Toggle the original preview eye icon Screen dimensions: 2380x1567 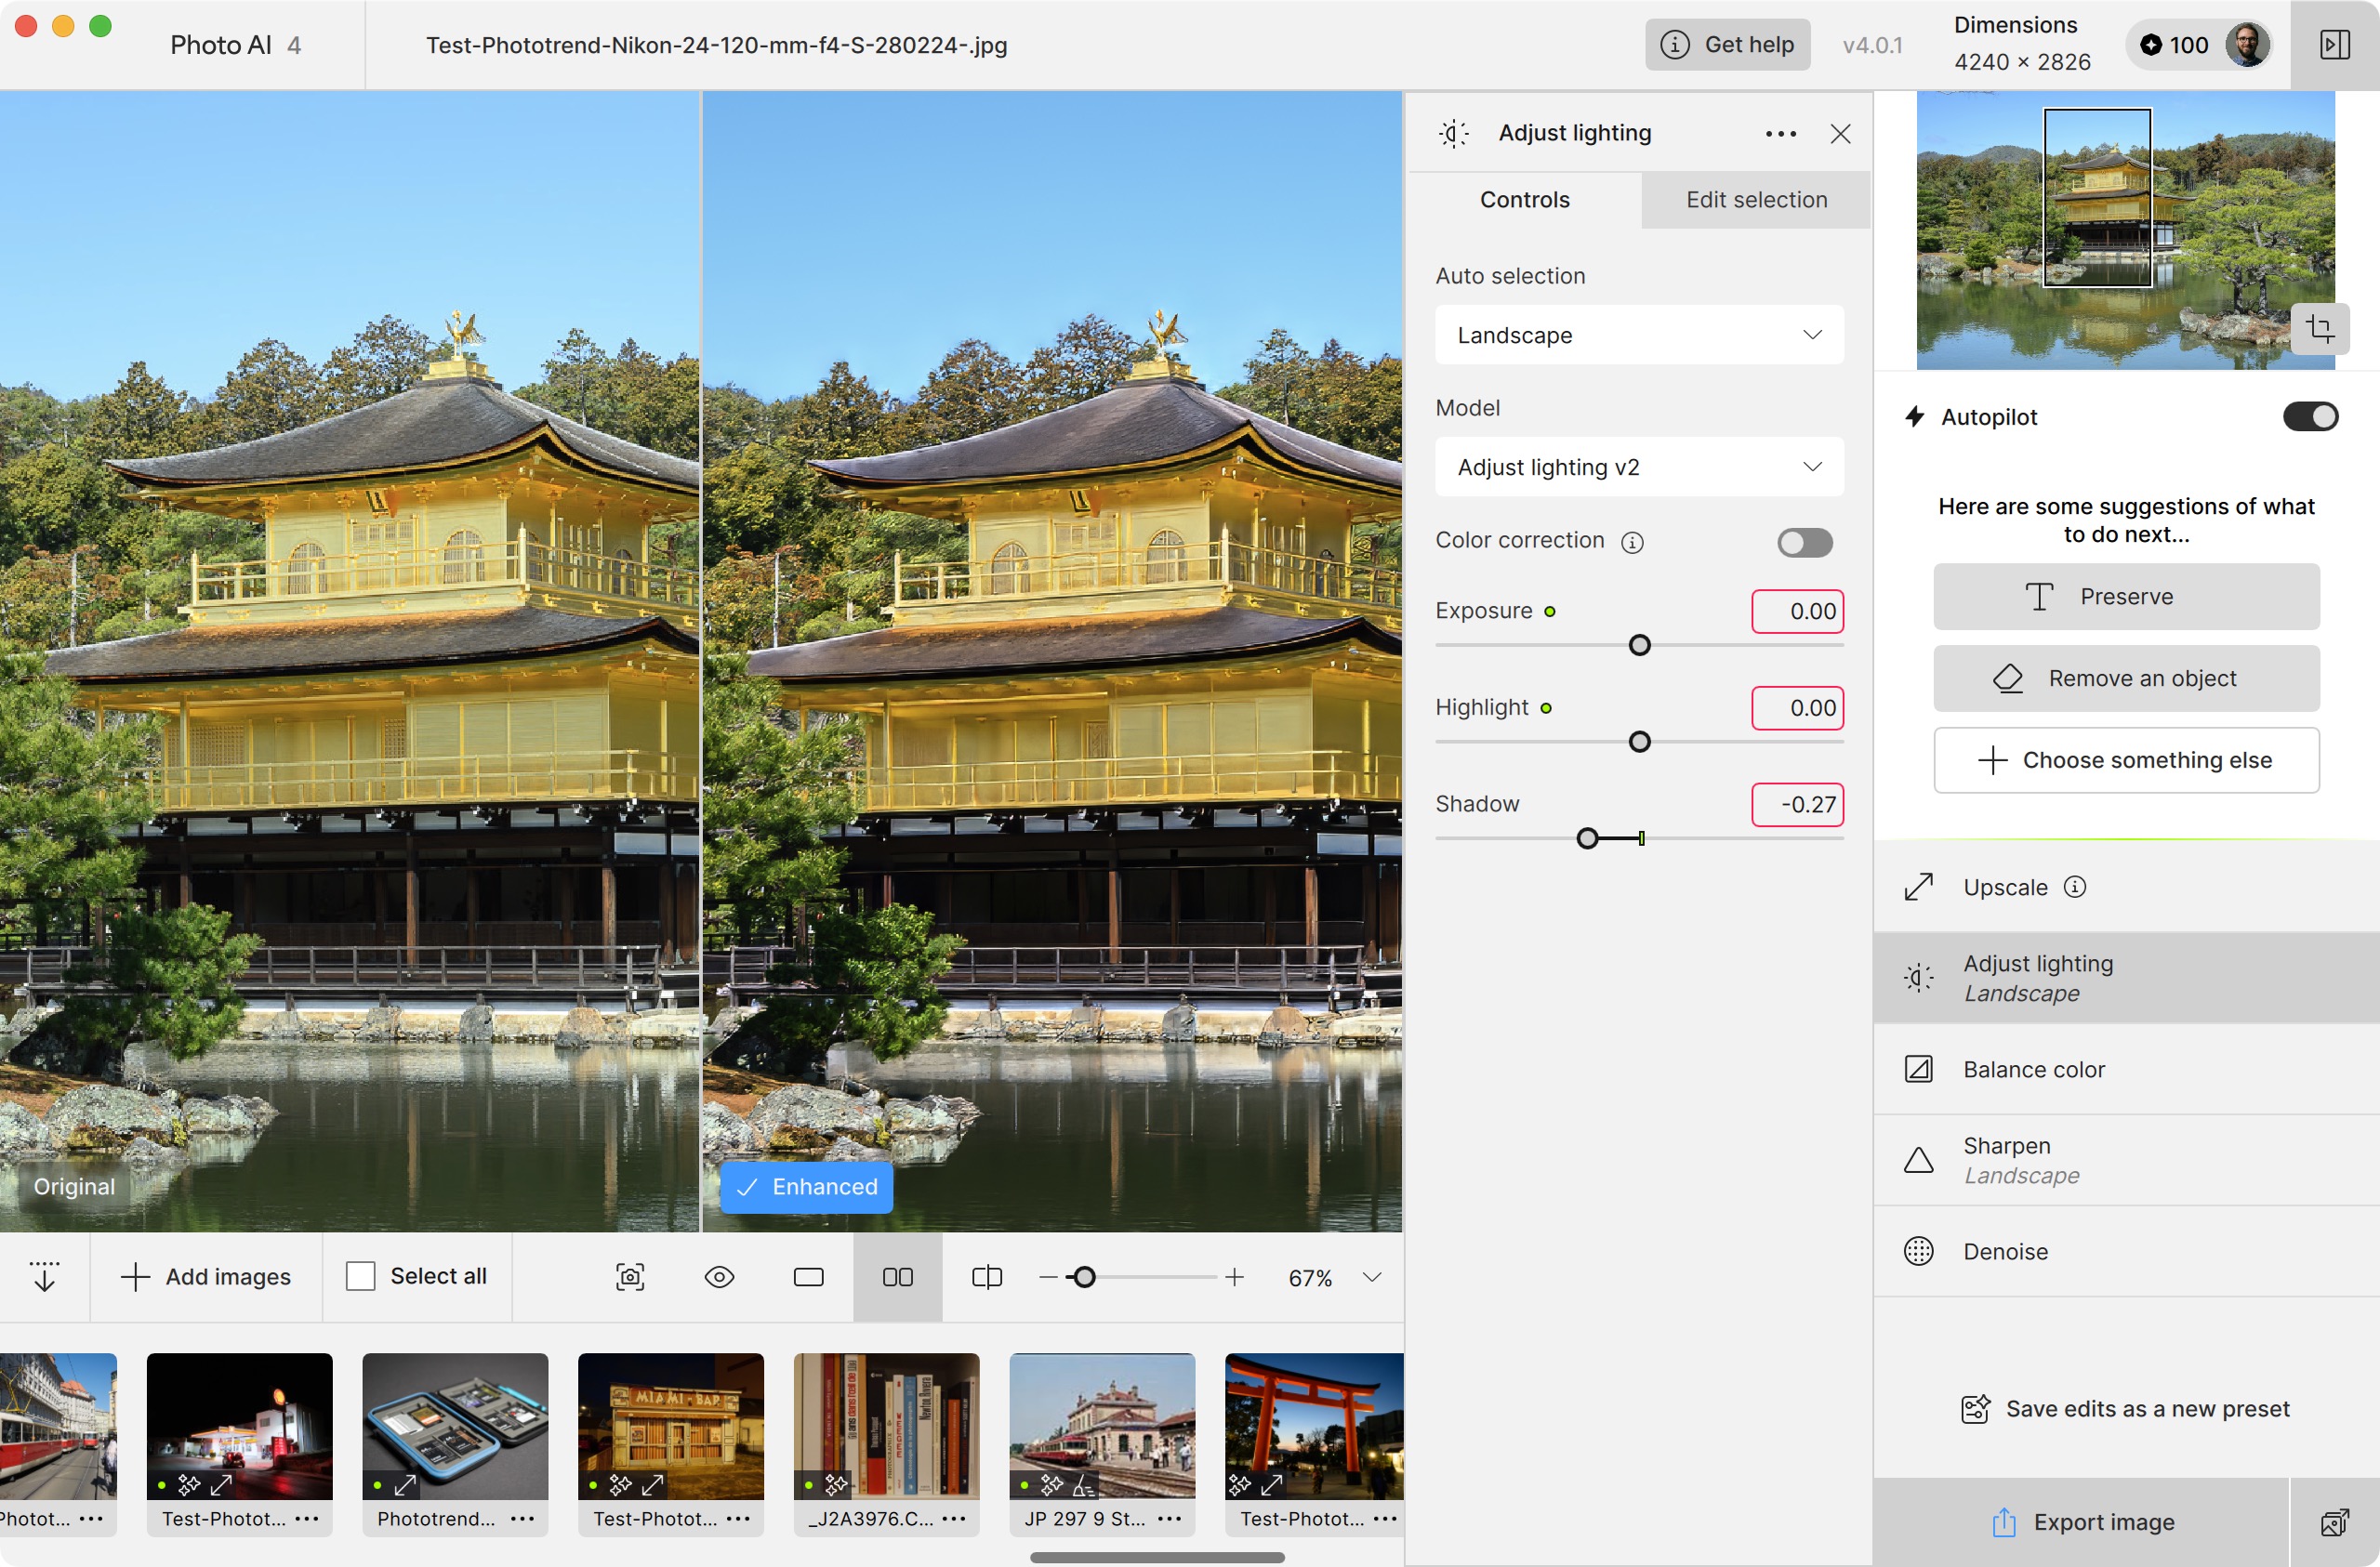pos(719,1277)
